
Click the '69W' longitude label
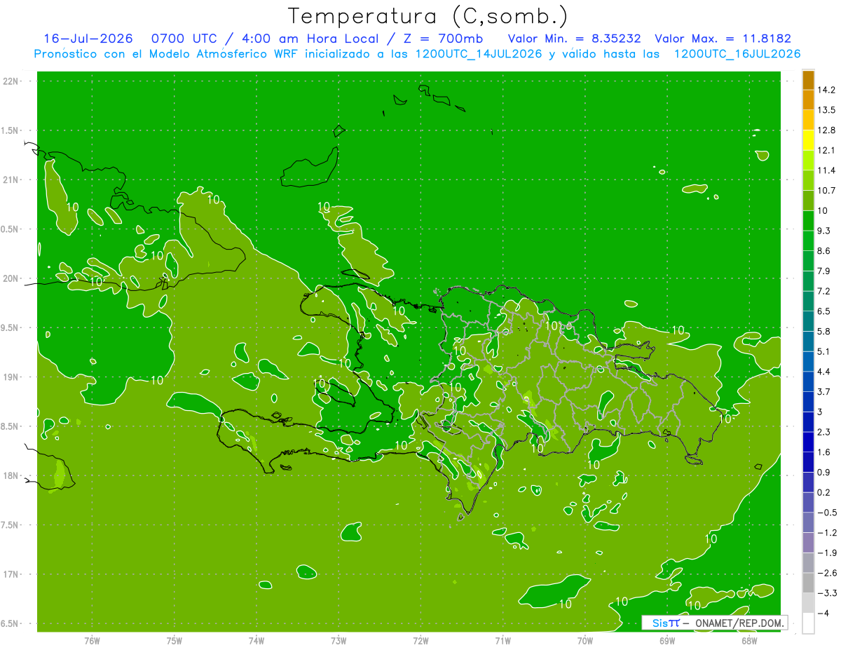pyautogui.click(x=667, y=641)
